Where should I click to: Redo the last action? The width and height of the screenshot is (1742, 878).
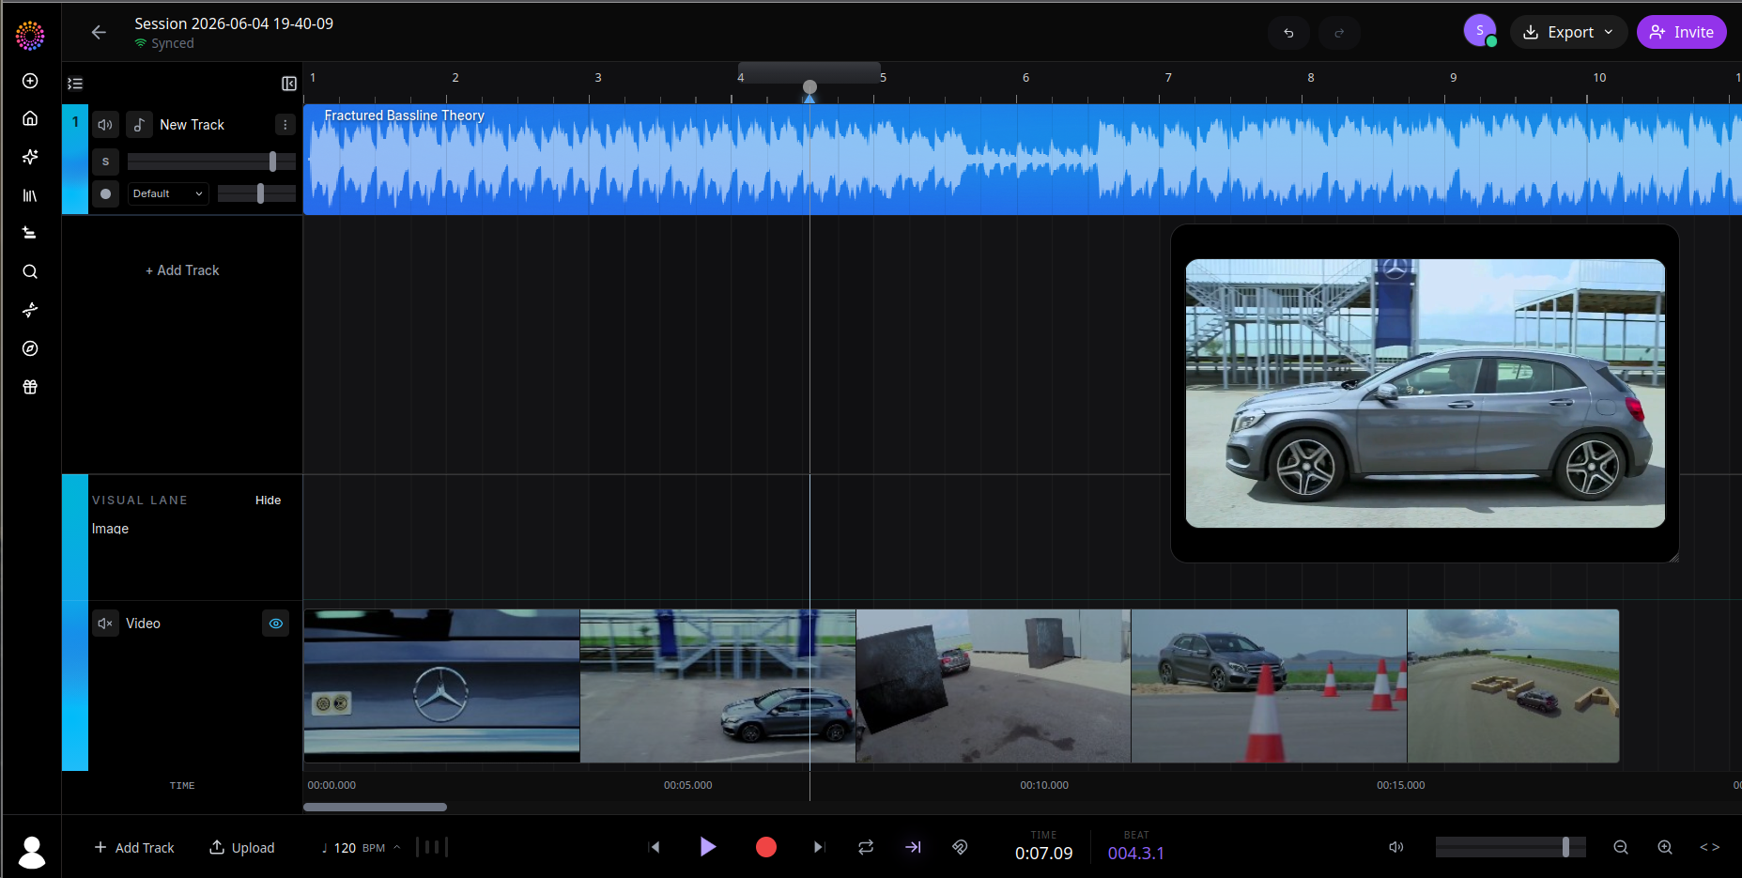(1339, 33)
